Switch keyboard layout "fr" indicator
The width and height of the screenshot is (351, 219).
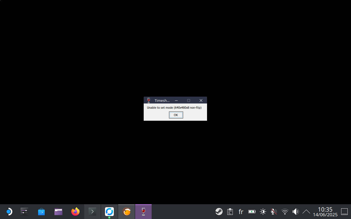tap(241, 212)
